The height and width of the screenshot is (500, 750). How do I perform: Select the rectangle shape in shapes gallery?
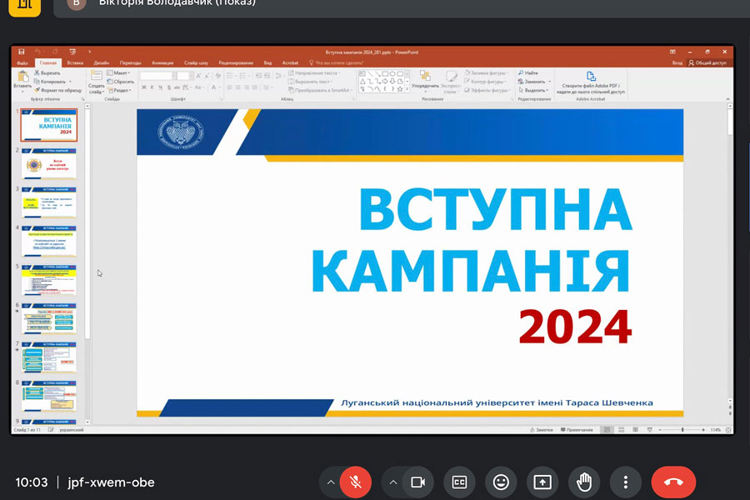(385, 73)
